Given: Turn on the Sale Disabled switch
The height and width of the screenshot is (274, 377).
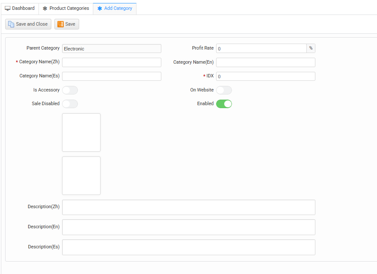Looking at the screenshot, I should click(70, 104).
